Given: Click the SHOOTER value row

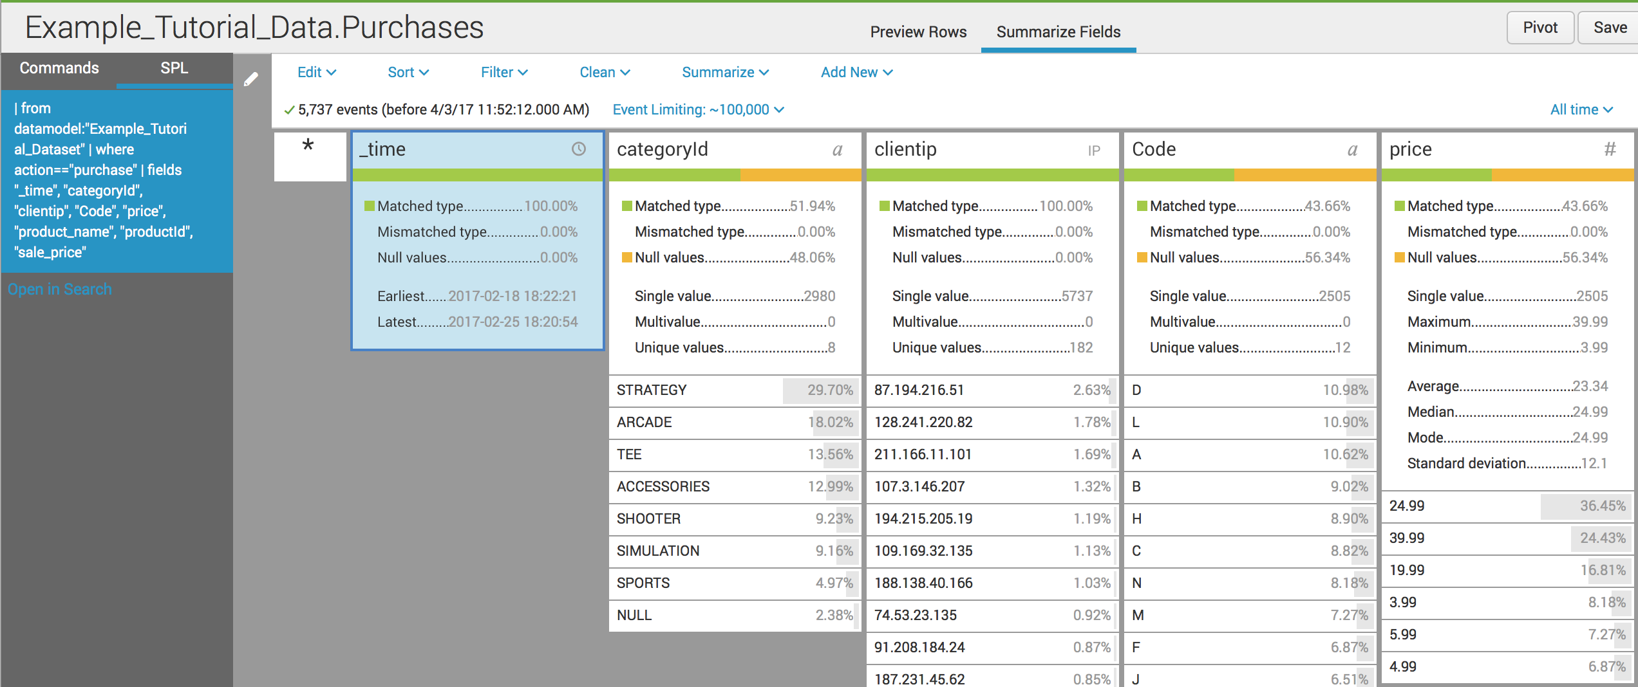Looking at the screenshot, I should [x=735, y=519].
